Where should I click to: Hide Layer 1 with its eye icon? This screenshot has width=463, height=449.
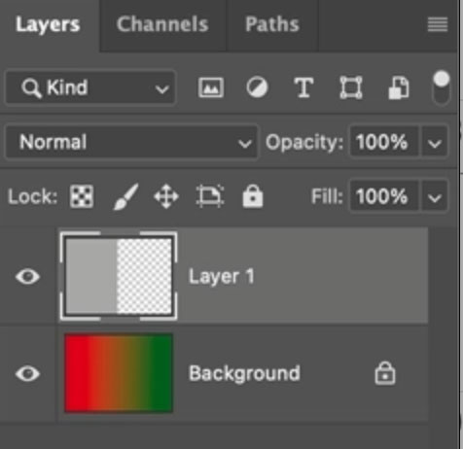[x=27, y=277]
